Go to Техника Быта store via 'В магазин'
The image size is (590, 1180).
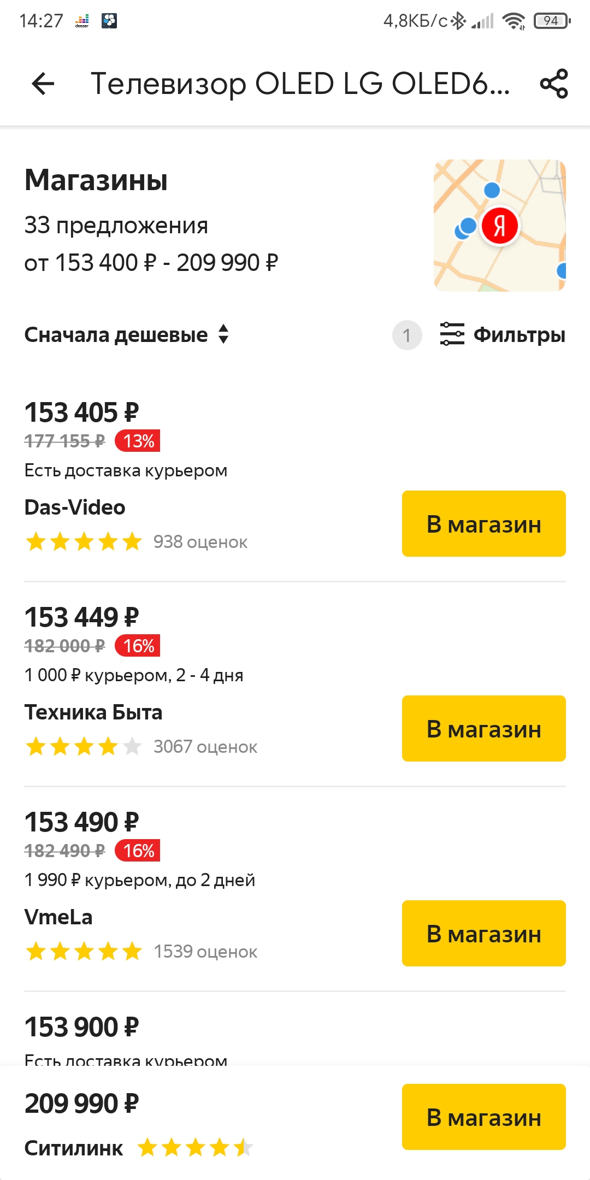point(483,728)
